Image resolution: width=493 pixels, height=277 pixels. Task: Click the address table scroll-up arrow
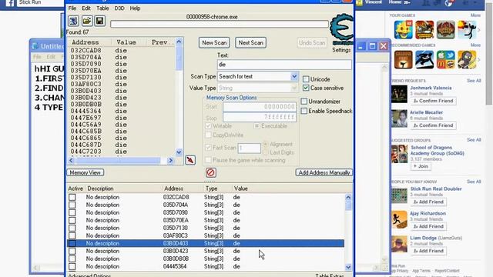pyautogui.click(x=348, y=197)
